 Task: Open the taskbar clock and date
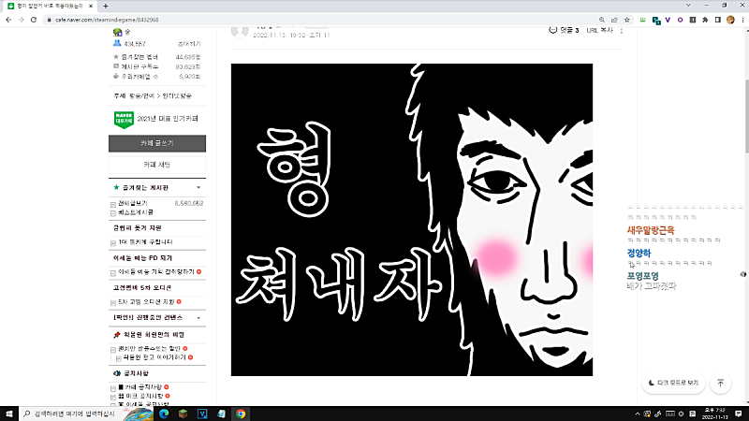coord(714,414)
